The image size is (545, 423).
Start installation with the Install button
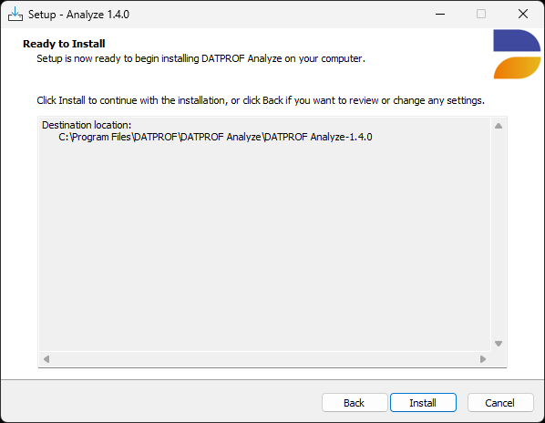click(x=423, y=403)
